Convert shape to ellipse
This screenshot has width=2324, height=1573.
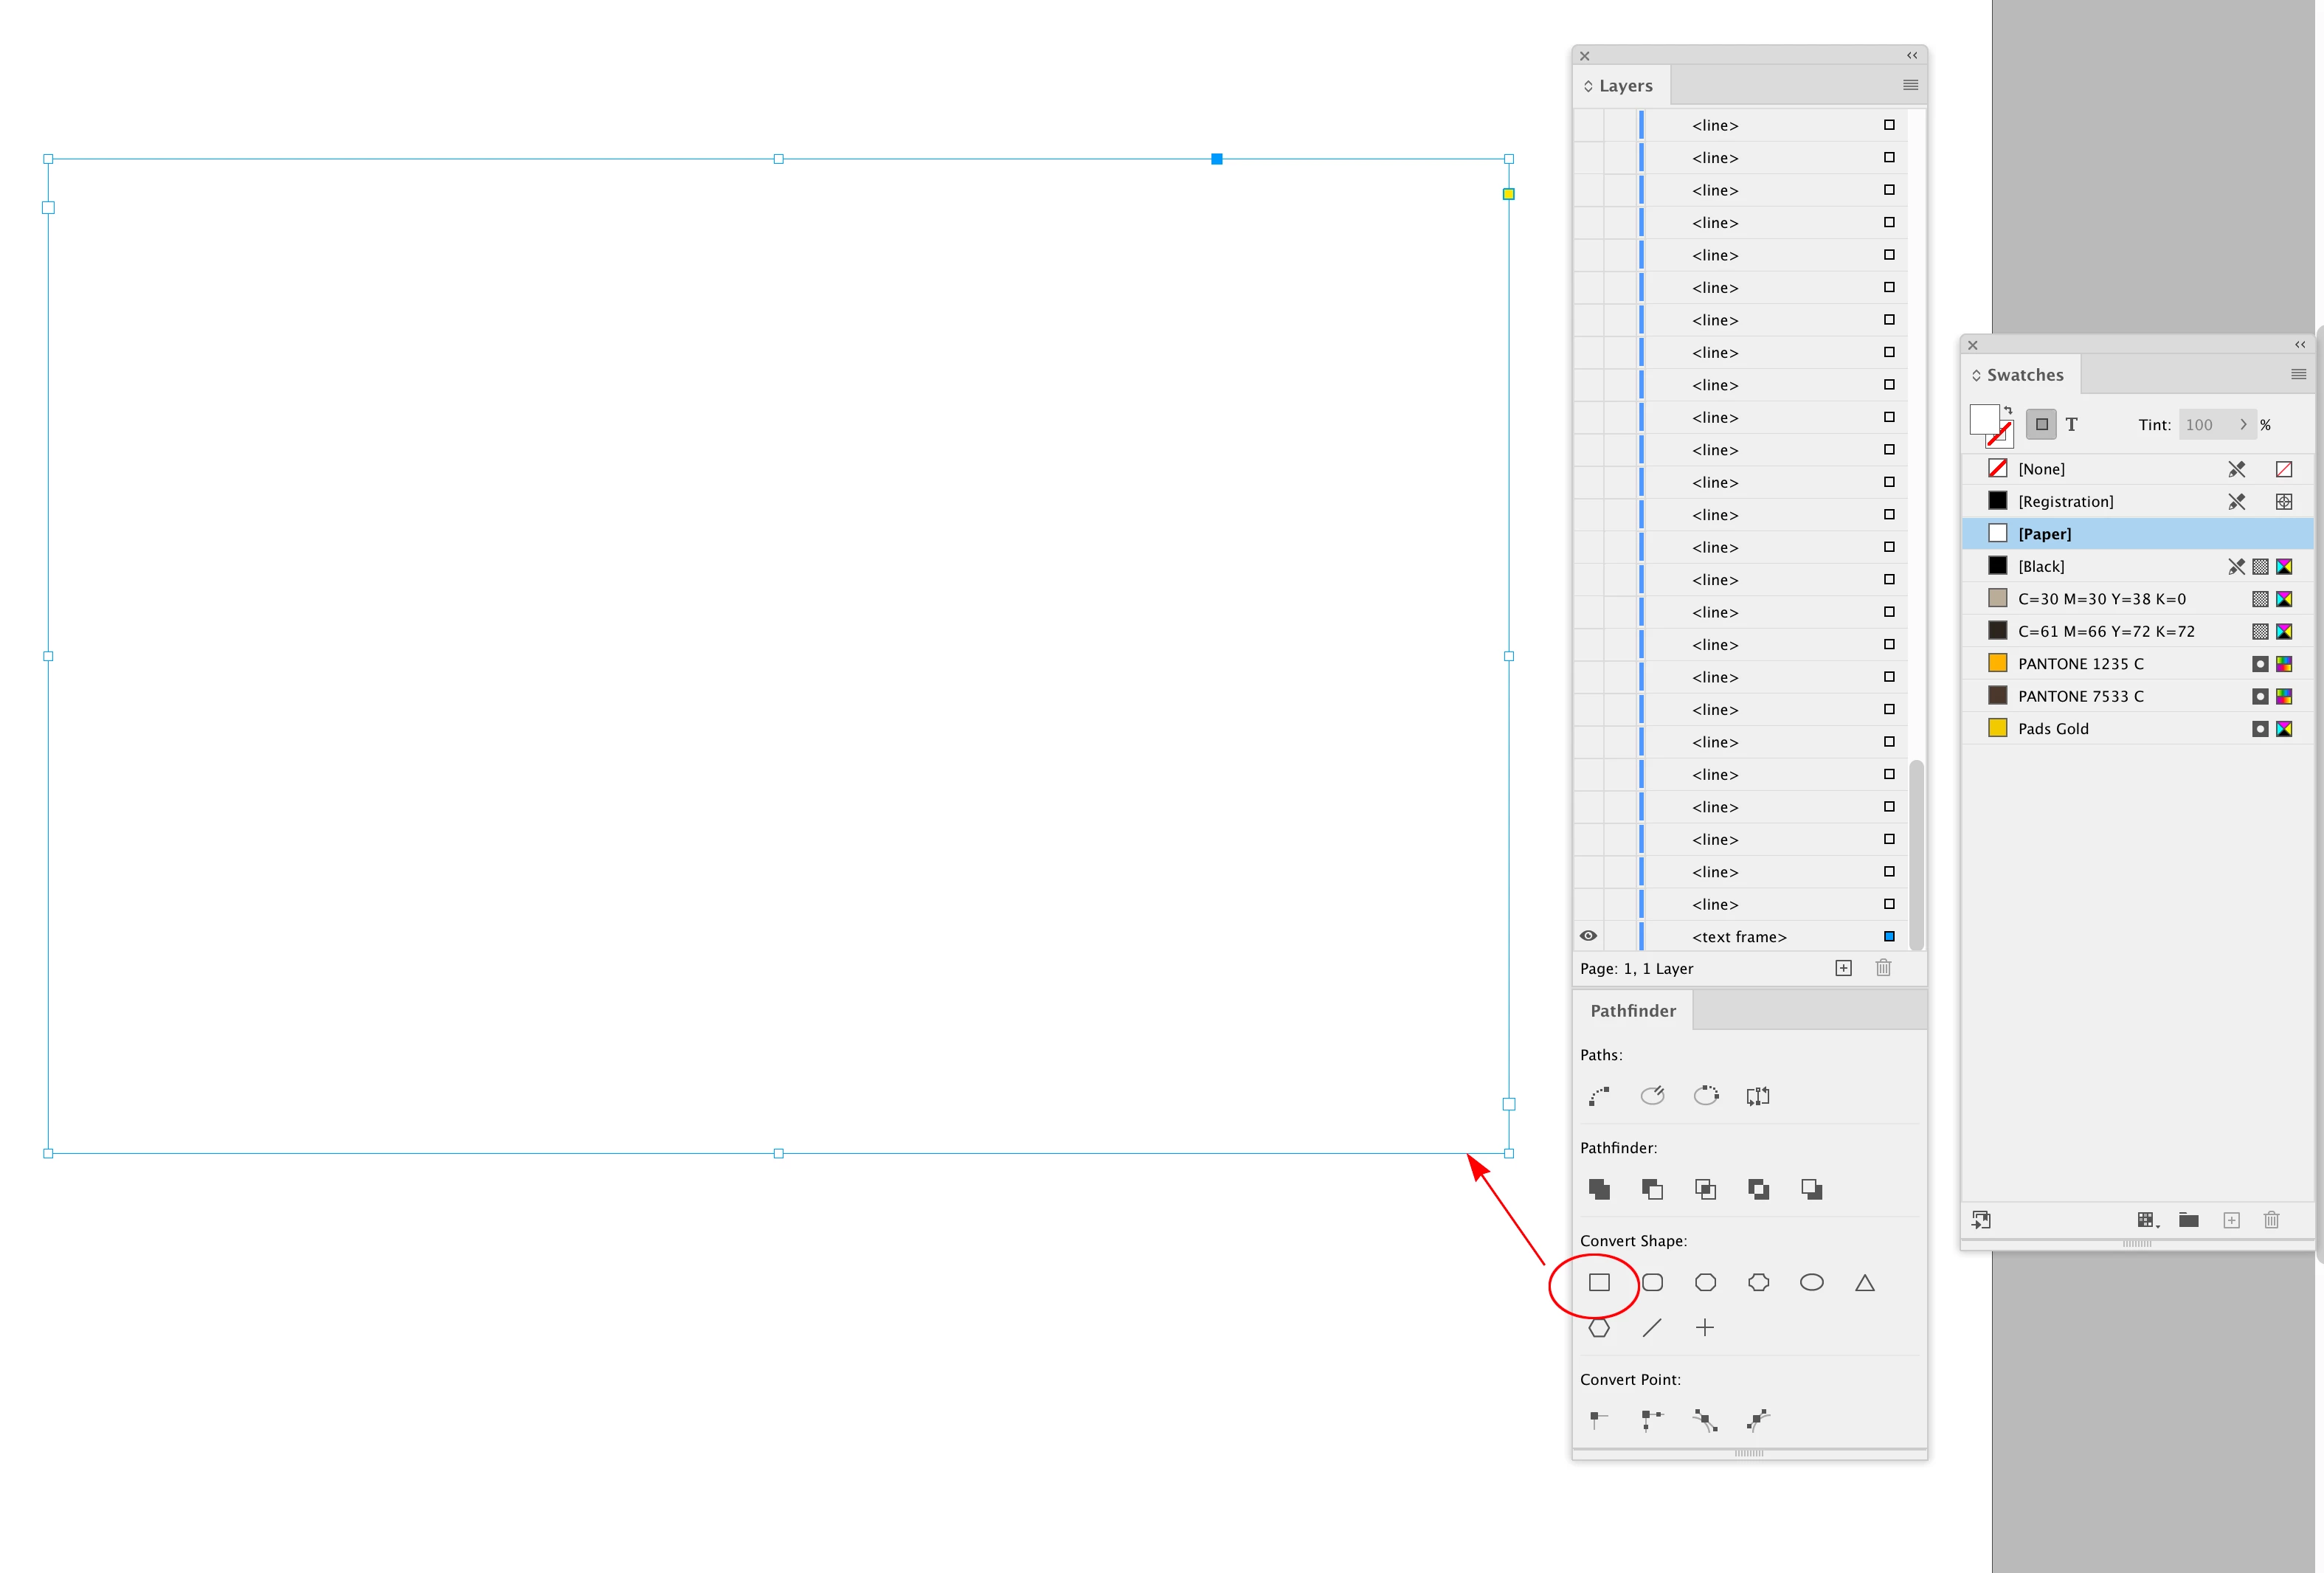(x=1811, y=1282)
